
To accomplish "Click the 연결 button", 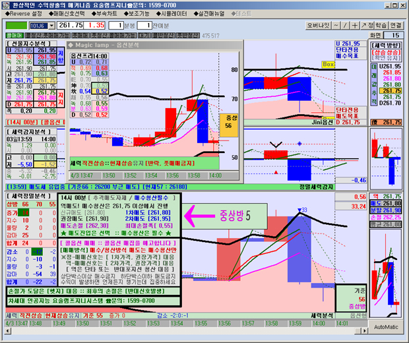I will 395,25.
